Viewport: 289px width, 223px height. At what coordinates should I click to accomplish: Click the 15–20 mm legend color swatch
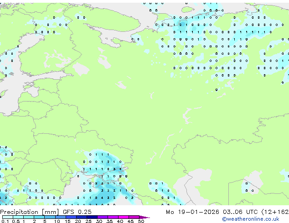(71, 217)
